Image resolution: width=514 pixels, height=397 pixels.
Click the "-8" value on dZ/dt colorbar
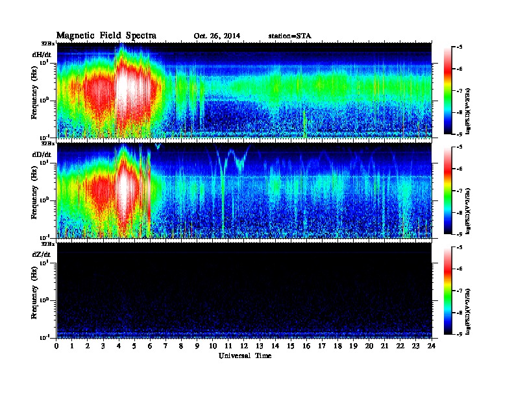[x=459, y=313]
